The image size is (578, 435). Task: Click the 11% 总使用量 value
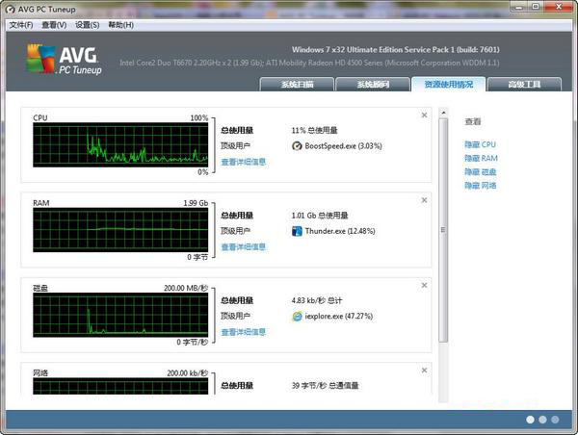pyautogui.click(x=314, y=130)
